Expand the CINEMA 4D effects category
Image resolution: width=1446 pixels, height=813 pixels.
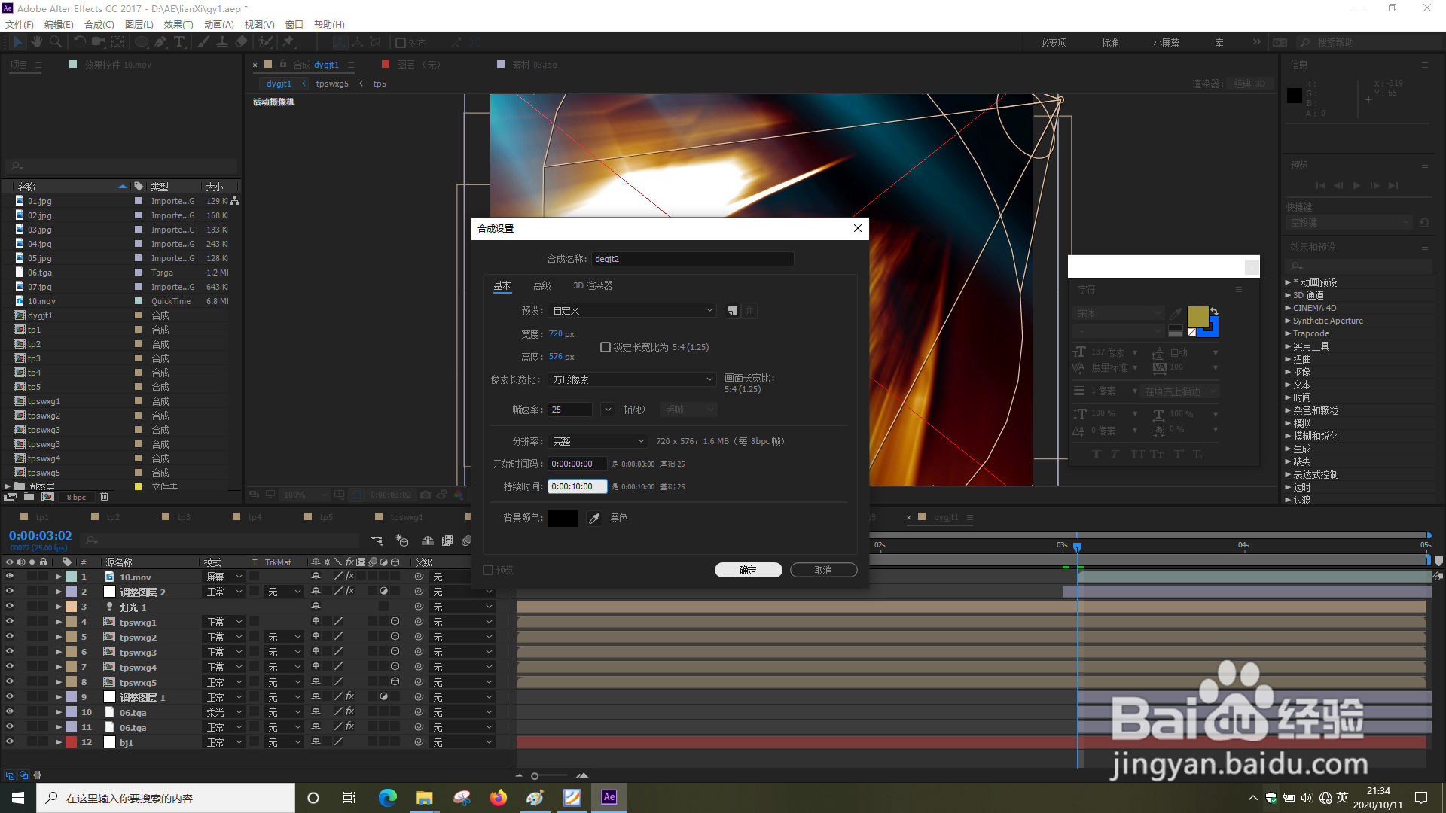pos(1288,308)
